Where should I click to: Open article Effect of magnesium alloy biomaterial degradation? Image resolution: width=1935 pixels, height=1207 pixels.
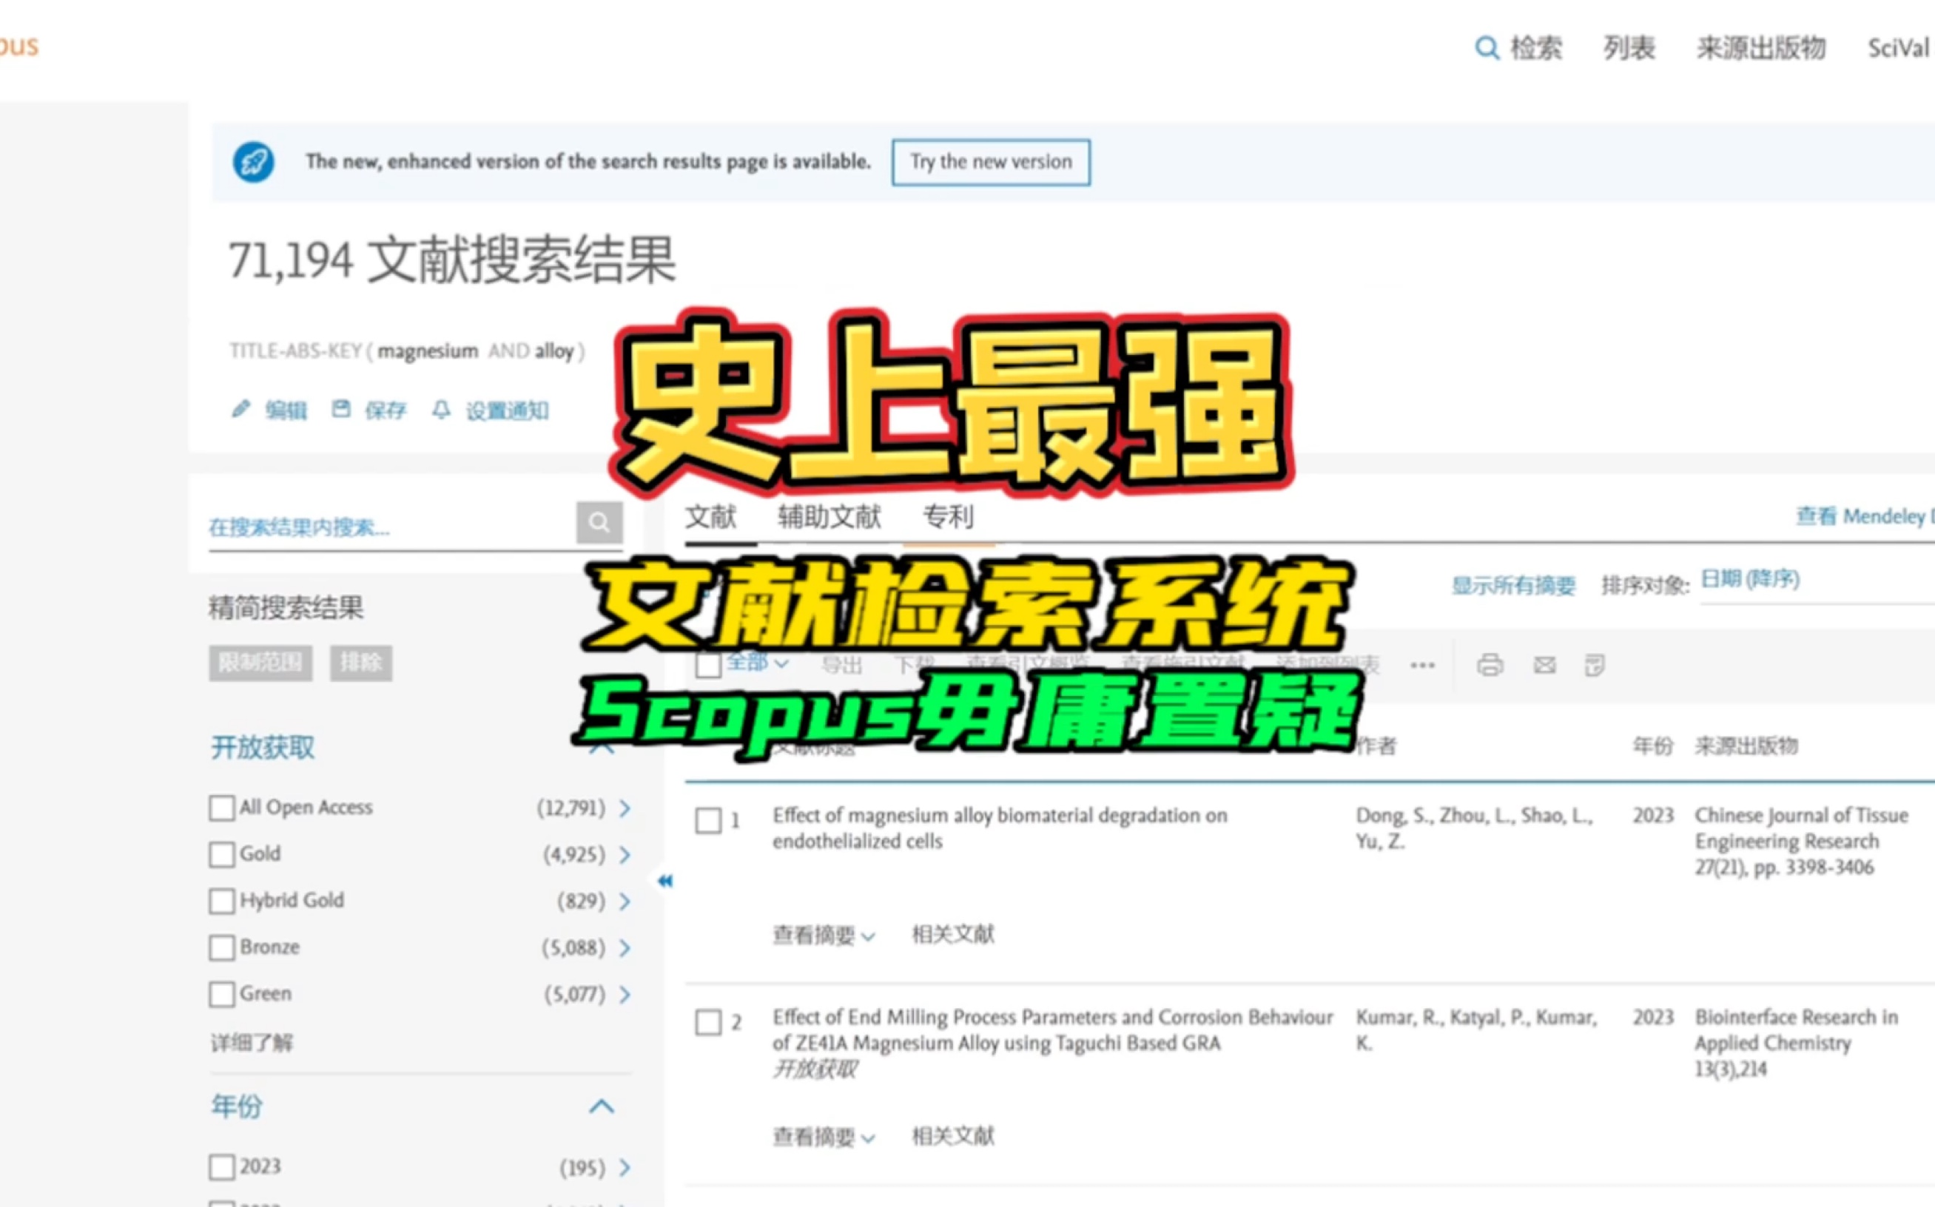click(1000, 828)
